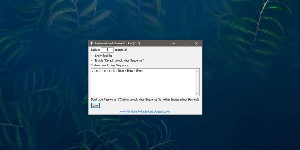Image resolution: width=300 pixels, height=150 pixels.
Task: Click the "Don't type Passwords!" warning text
Action: pyautogui.click(x=145, y=99)
